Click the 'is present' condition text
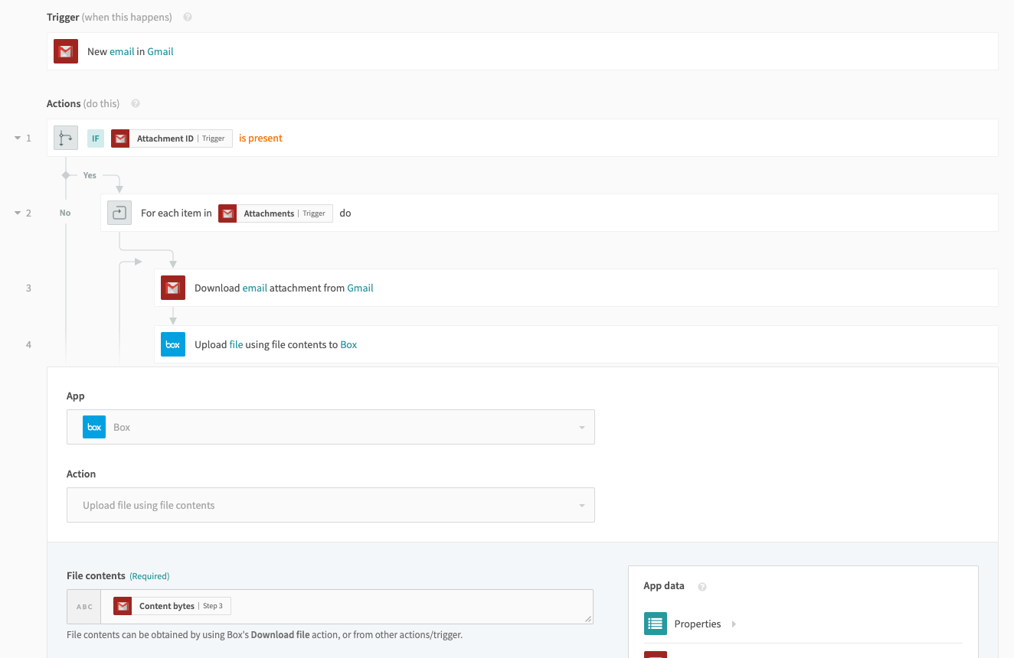This screenshot has width=1014, height=658. [260, 138]
